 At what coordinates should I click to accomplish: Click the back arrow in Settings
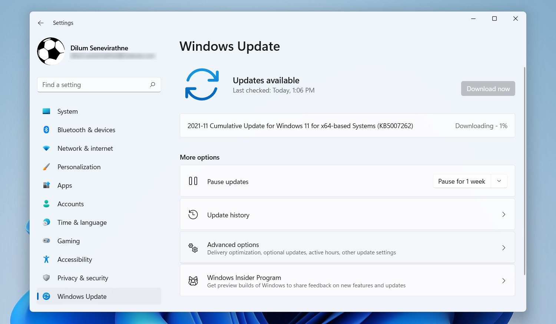pos(41,23)
